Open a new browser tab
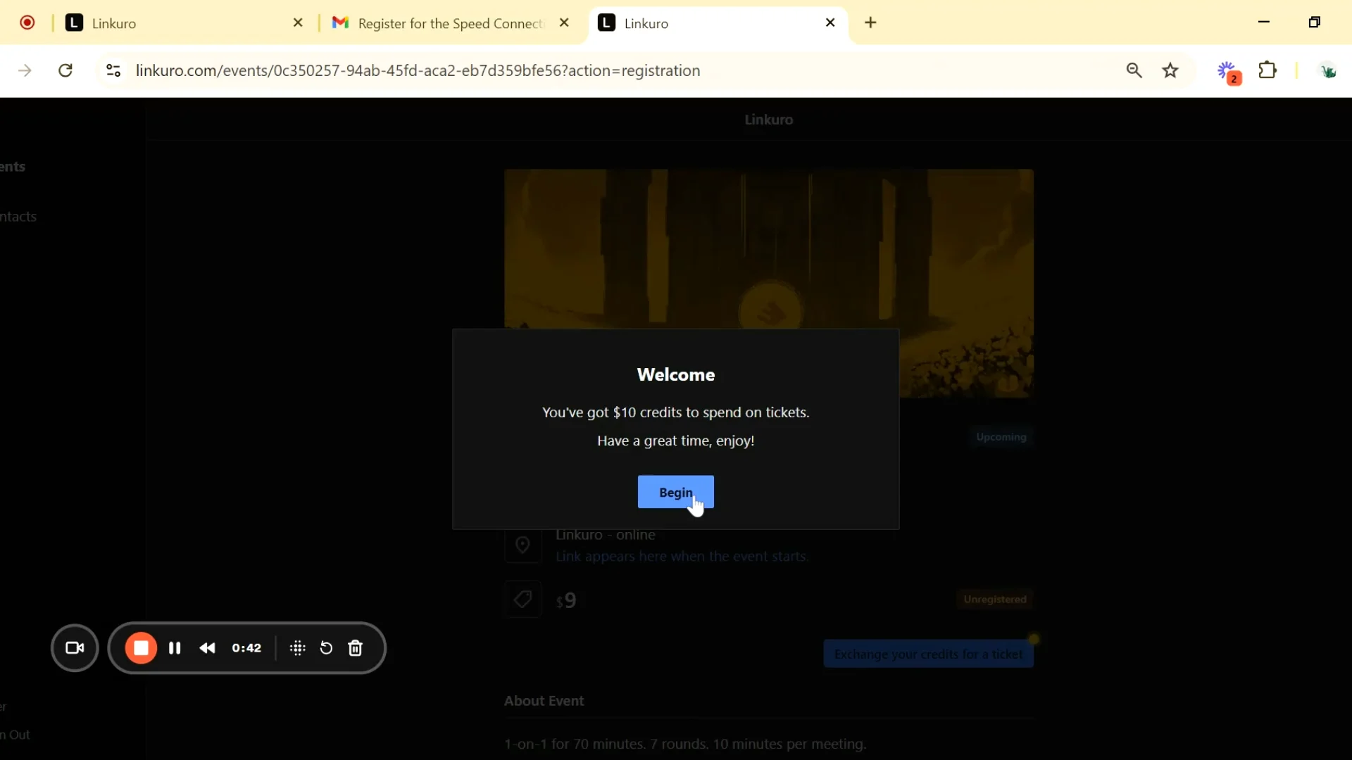 871,23
